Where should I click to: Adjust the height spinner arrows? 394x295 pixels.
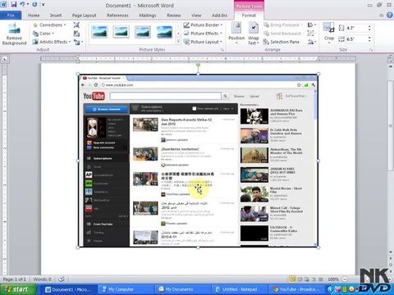pos(369,28)
